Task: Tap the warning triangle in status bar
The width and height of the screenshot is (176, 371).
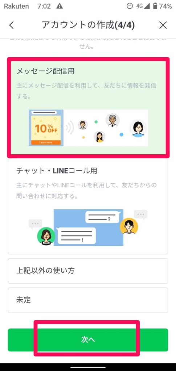Action: tap(60, 6)
